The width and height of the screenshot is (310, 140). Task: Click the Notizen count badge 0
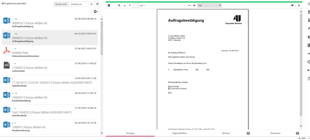pos(248,133)
